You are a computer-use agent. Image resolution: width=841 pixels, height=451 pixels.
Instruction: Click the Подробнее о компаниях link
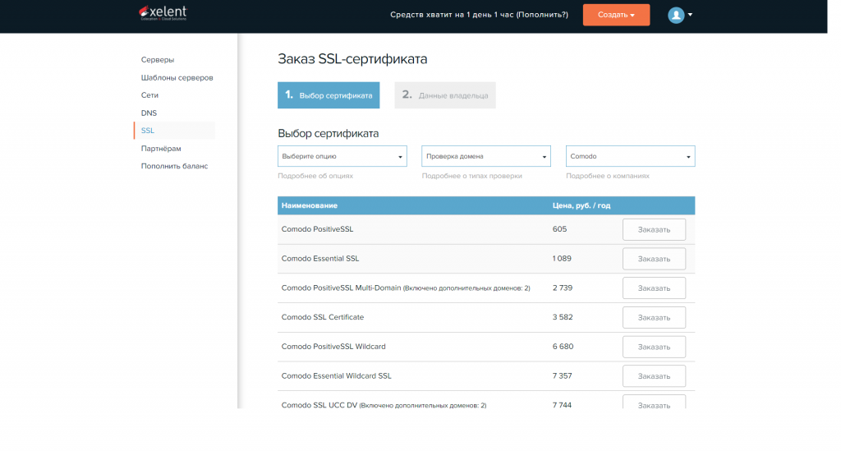point(608,176)
